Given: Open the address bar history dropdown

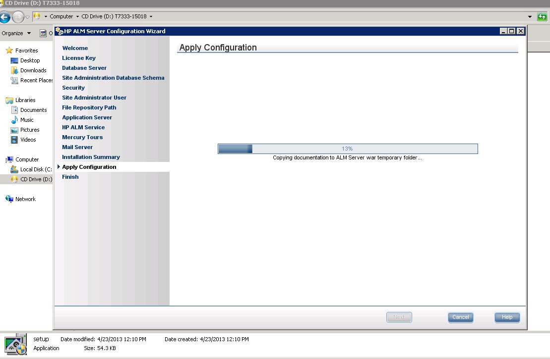Looking at the screenshot, I should coord(530,16).
